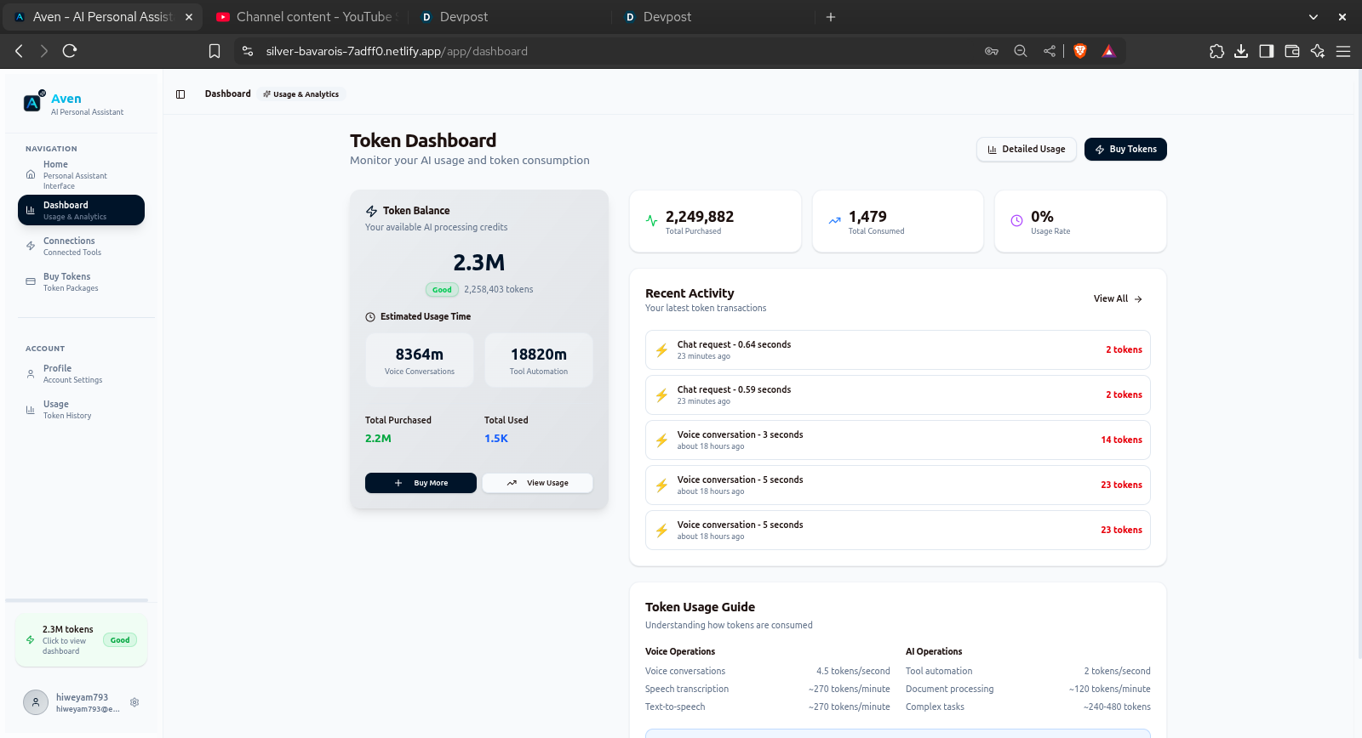Screen dimensions: 1362x738
Task: Open Connections Connected Tools
Action: 81,246
